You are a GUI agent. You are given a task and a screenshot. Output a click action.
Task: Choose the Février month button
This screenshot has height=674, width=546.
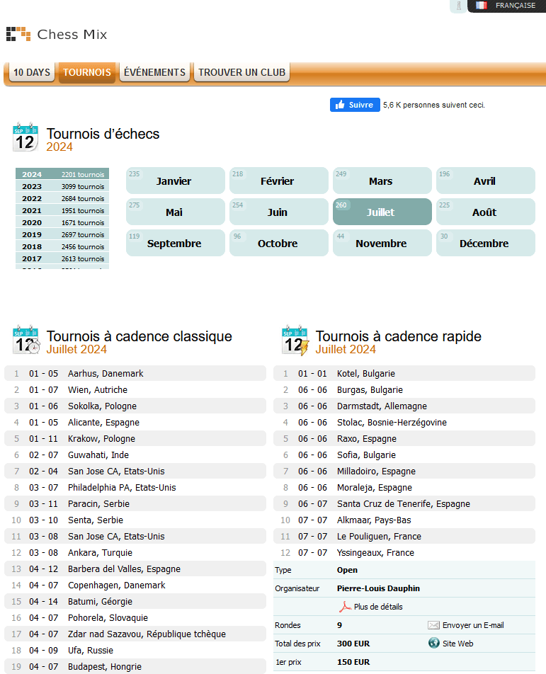click(x=279, y=181)
